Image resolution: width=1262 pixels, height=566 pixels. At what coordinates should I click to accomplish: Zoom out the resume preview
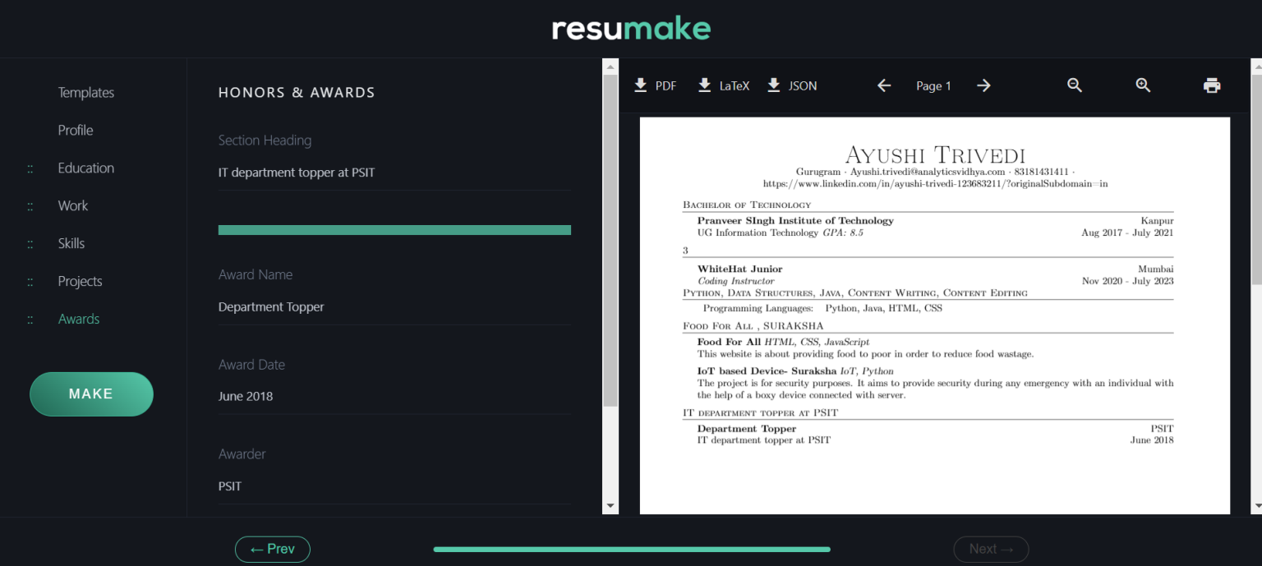pos(1075,85)
